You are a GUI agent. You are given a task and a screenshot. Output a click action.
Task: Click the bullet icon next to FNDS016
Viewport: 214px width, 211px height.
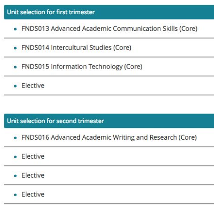point(15,138)
